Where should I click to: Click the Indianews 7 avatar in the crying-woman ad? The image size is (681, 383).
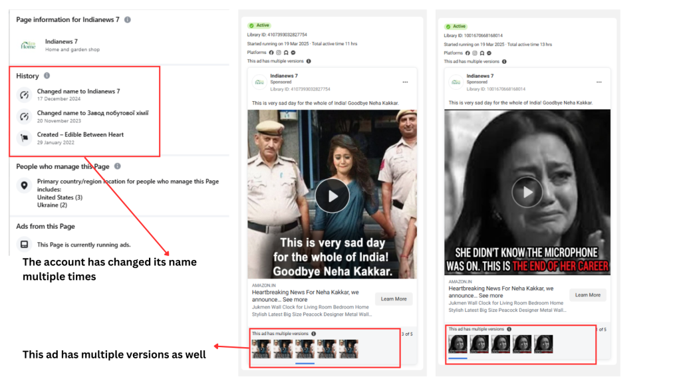coord(456,82)
